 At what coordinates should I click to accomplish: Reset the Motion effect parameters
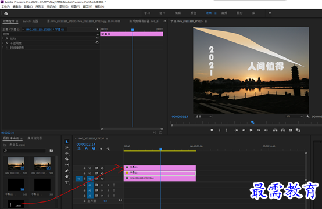pyautogui.click(x=97, y=38)
